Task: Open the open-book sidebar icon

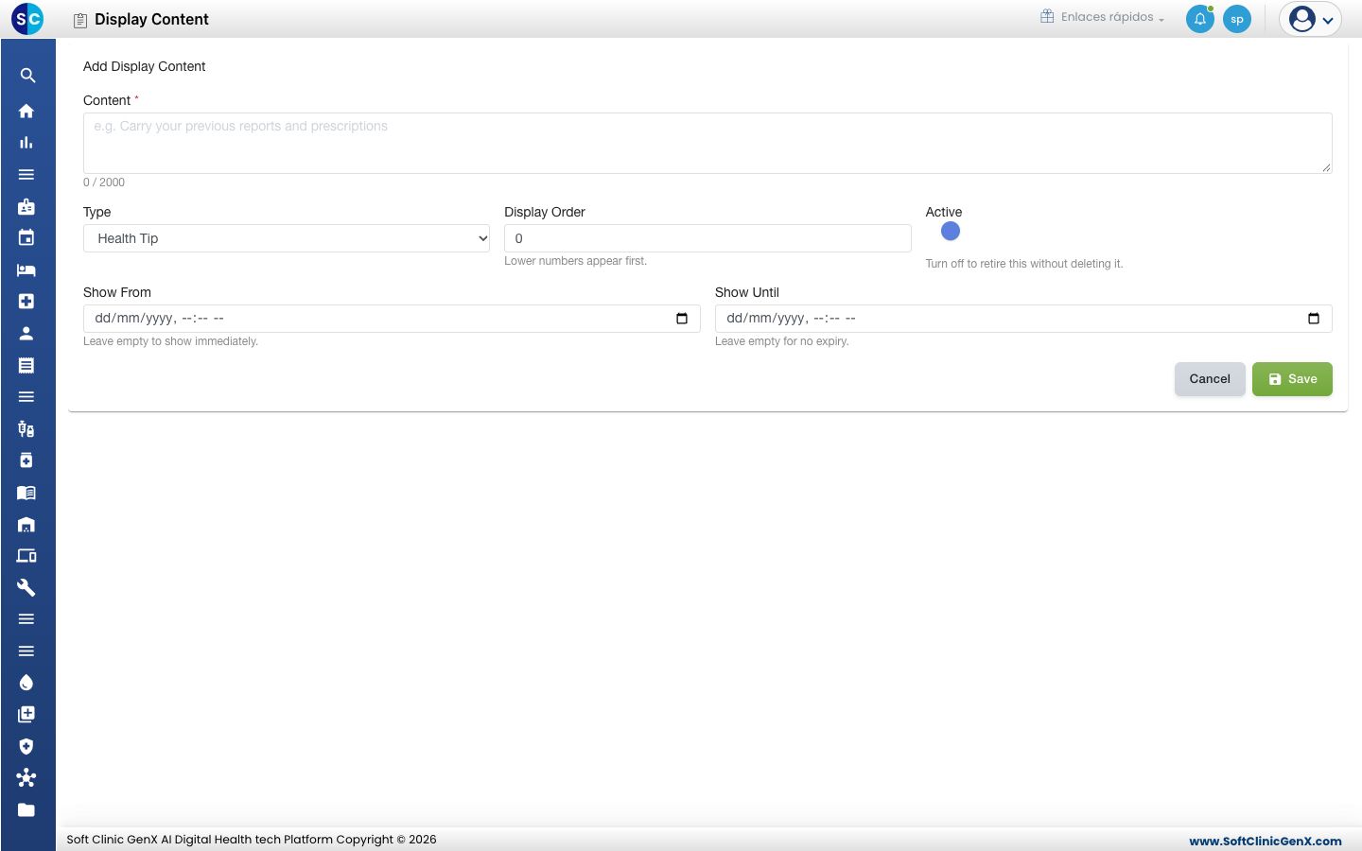Action: pyautogui.click(x=26, y=493)
